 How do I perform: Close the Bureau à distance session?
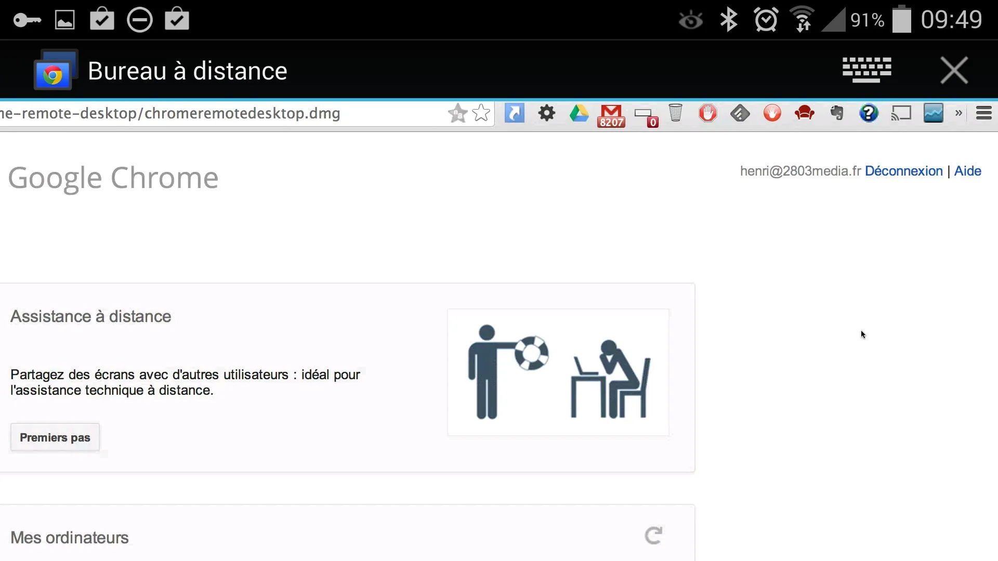954,70
